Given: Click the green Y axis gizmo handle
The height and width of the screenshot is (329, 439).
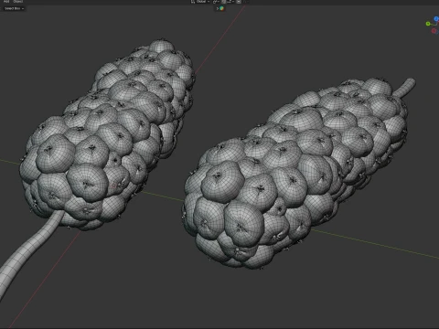Looking at the screenshot, I should point(428,24).
